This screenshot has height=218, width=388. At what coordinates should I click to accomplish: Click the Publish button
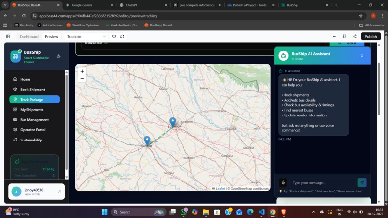tap(371, 37)
